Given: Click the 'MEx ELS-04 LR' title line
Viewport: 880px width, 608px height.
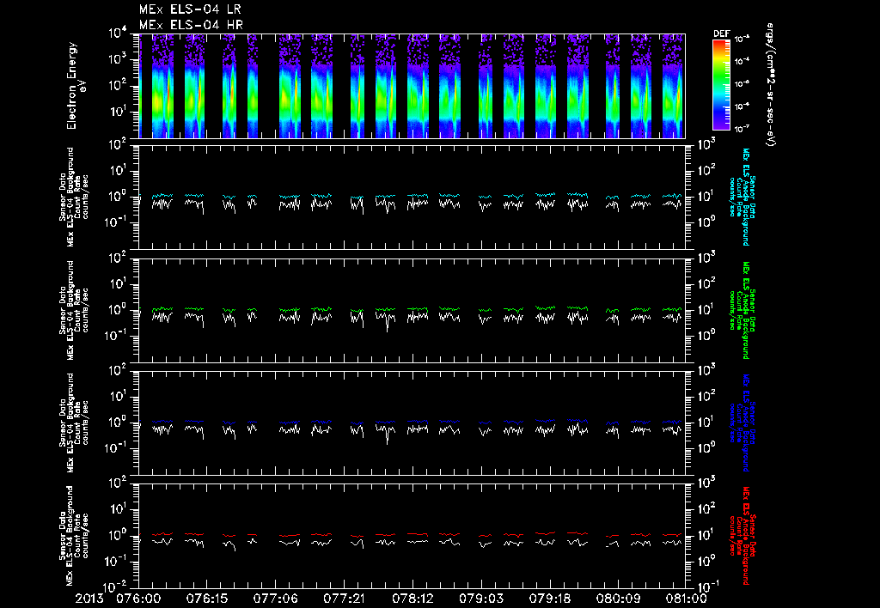Looking at the screenshot, I should (190, 9).
